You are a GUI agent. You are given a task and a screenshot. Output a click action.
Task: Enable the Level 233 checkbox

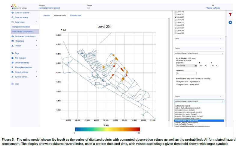[176, 22]
